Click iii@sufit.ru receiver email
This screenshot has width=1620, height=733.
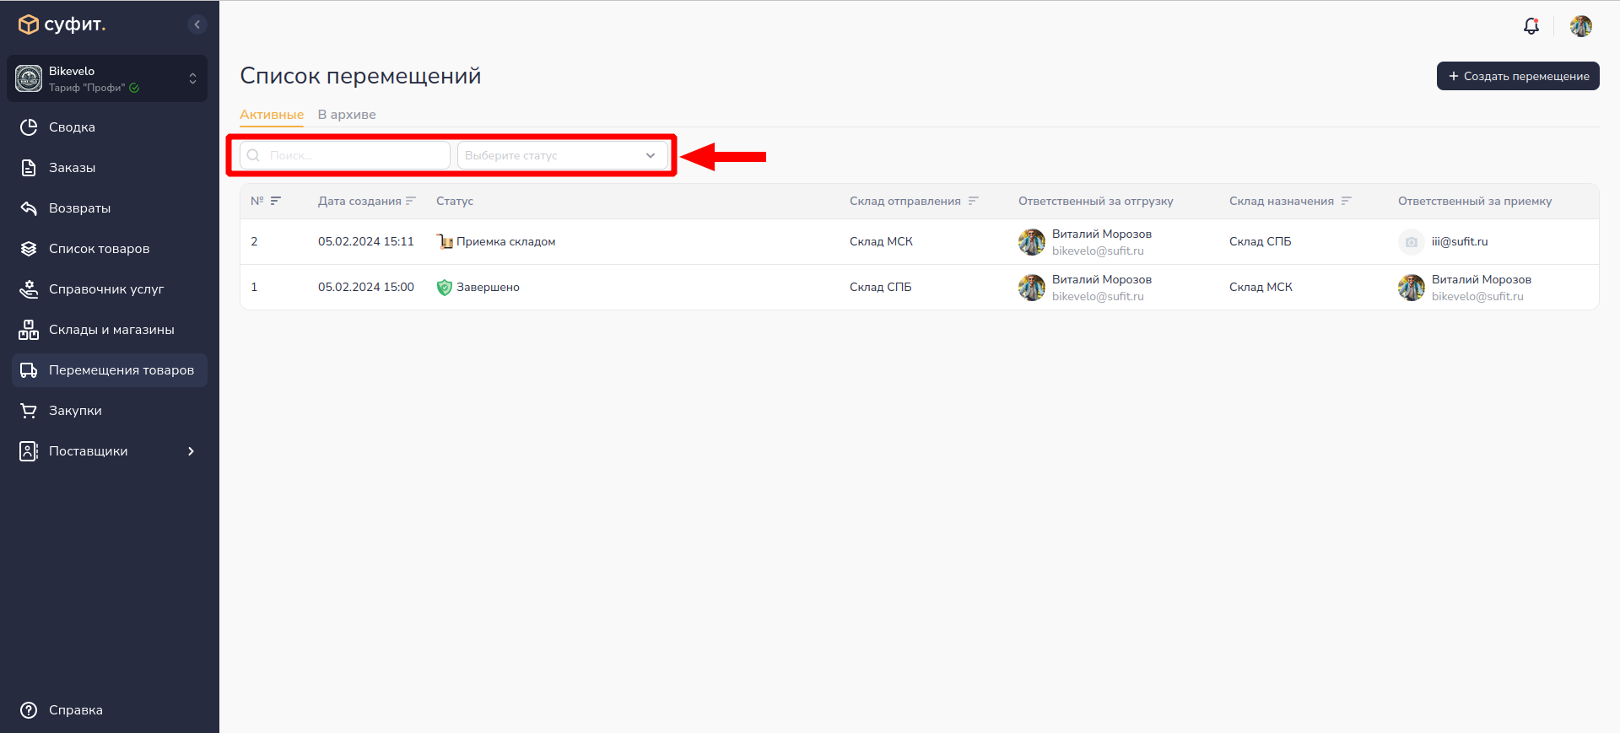[1460, 241]
